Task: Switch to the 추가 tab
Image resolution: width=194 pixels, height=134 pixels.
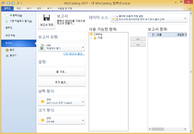Action: (29, 8)
